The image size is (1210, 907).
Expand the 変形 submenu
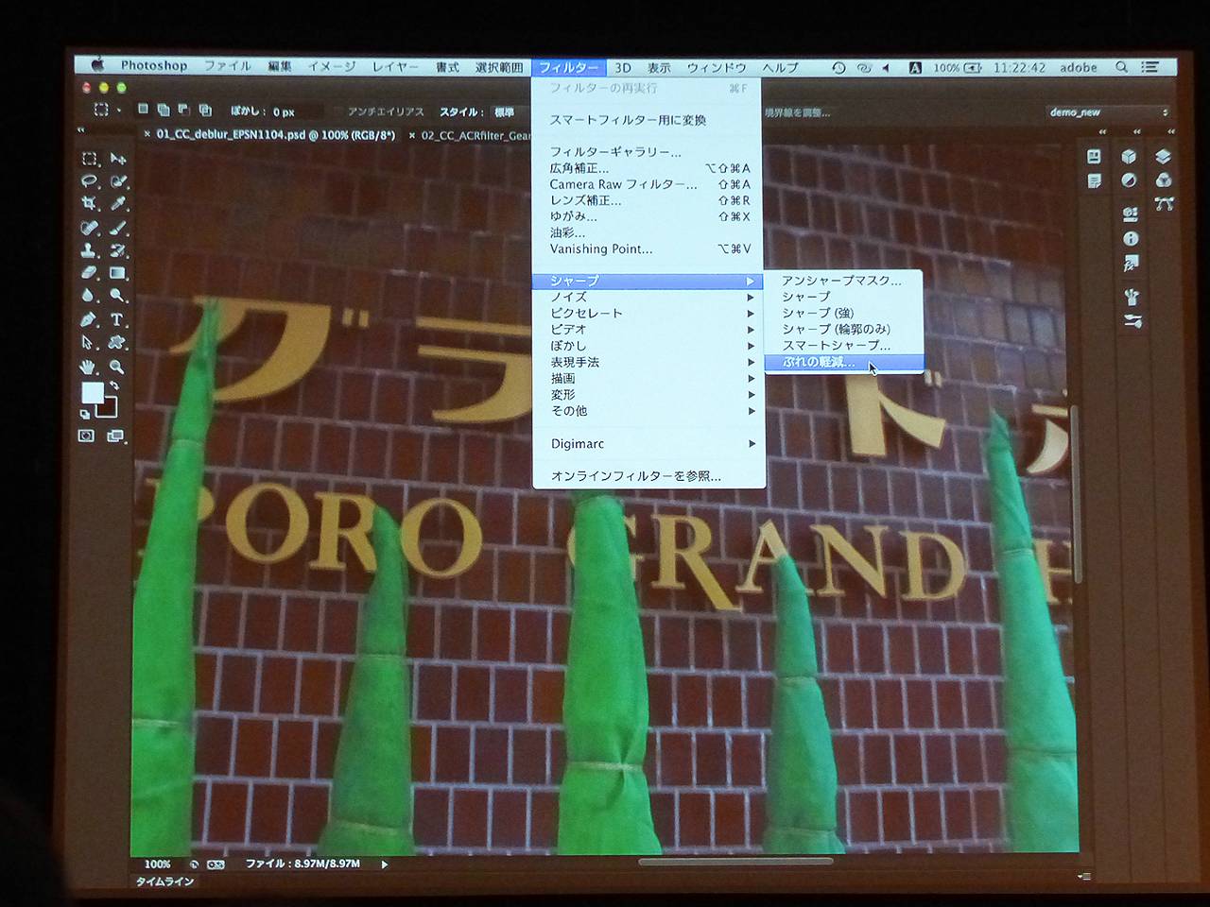(648, 394)
